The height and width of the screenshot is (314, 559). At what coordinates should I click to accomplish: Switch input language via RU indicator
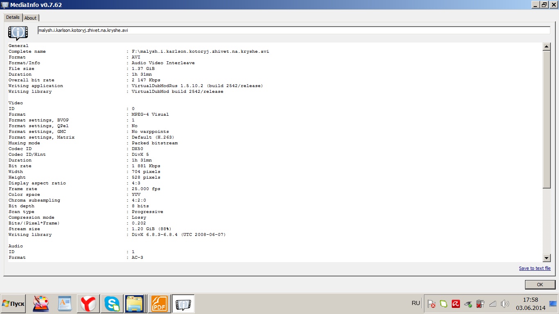[416, 303]
